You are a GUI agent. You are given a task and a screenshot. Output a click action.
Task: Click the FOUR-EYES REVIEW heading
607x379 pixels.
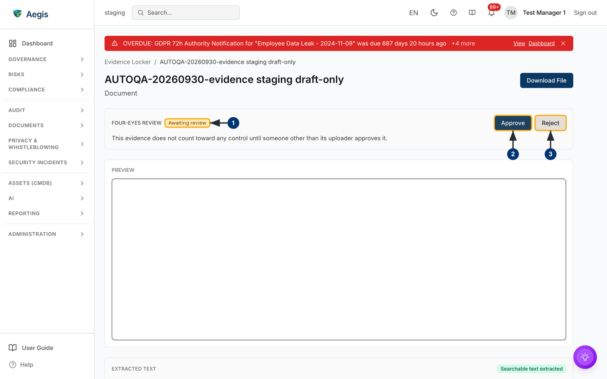tap(137, 123)
